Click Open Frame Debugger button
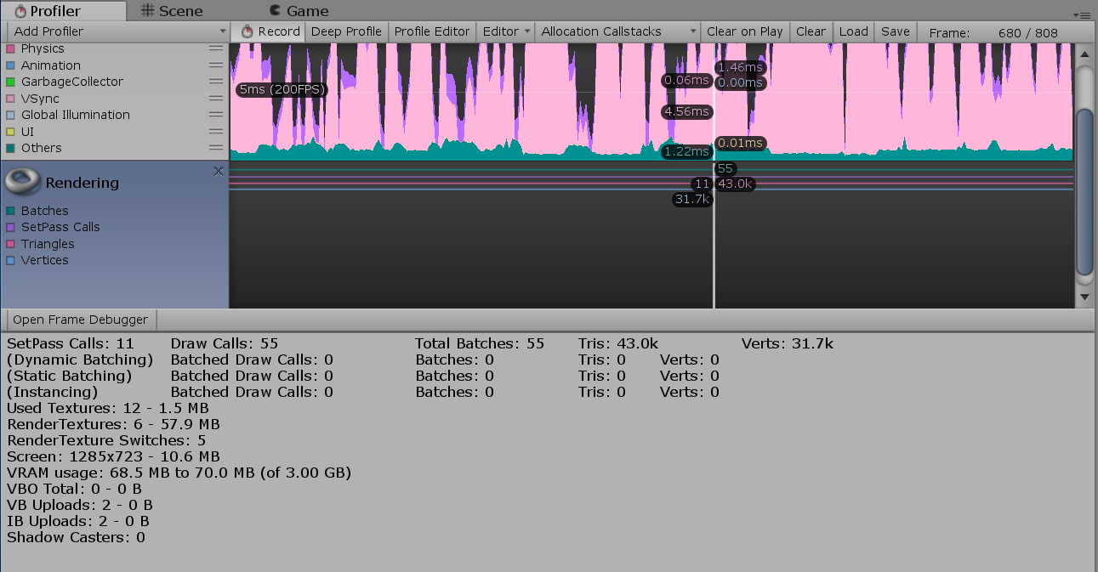This screenshot has height=572, width=1098. click(x=81, y=320)
